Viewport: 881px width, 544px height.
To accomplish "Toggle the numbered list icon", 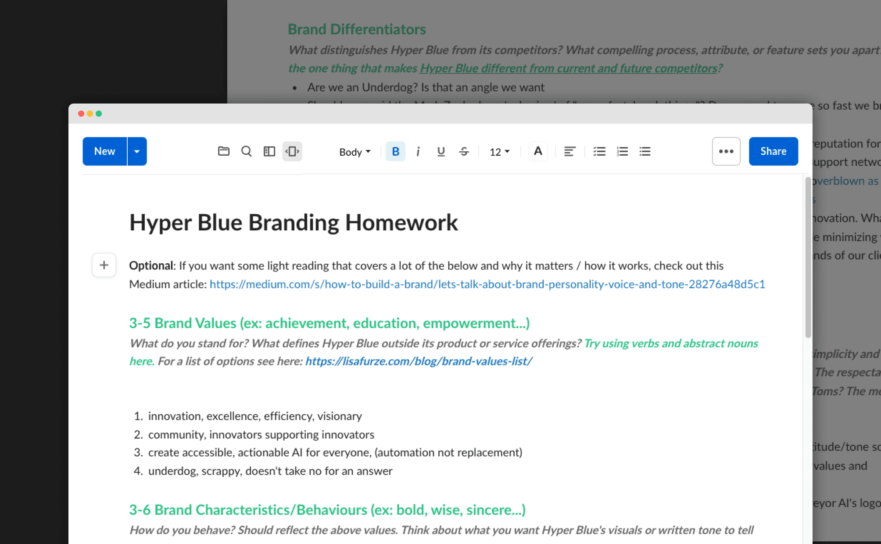I will tap(622, 151).
